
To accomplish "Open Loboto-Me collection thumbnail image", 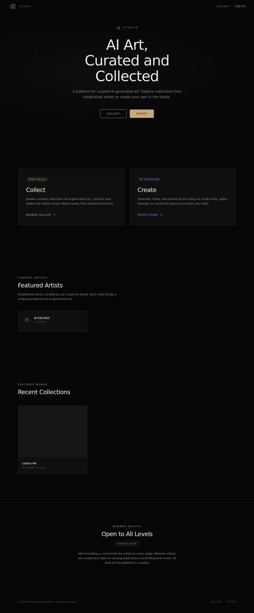I will [53, 432].
